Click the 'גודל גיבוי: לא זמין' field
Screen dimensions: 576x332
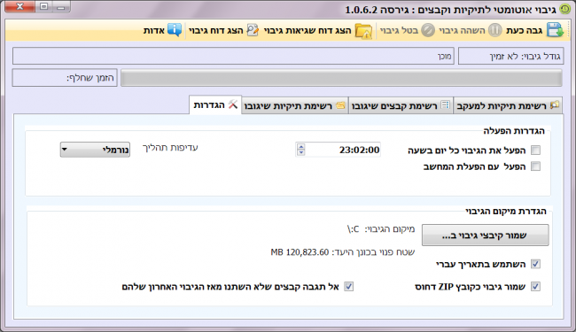click(511, 56)
